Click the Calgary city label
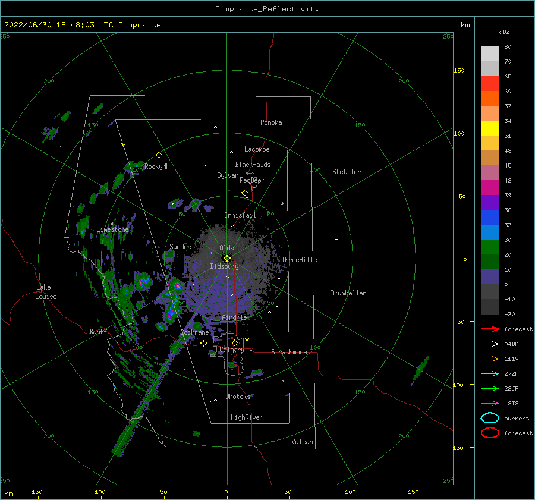The height and width of the screenshot is (500, 535). coord(232,350)
